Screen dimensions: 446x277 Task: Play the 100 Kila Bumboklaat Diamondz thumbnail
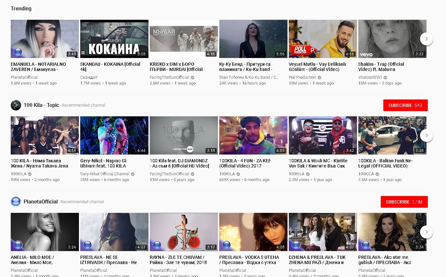click(184, 135)
